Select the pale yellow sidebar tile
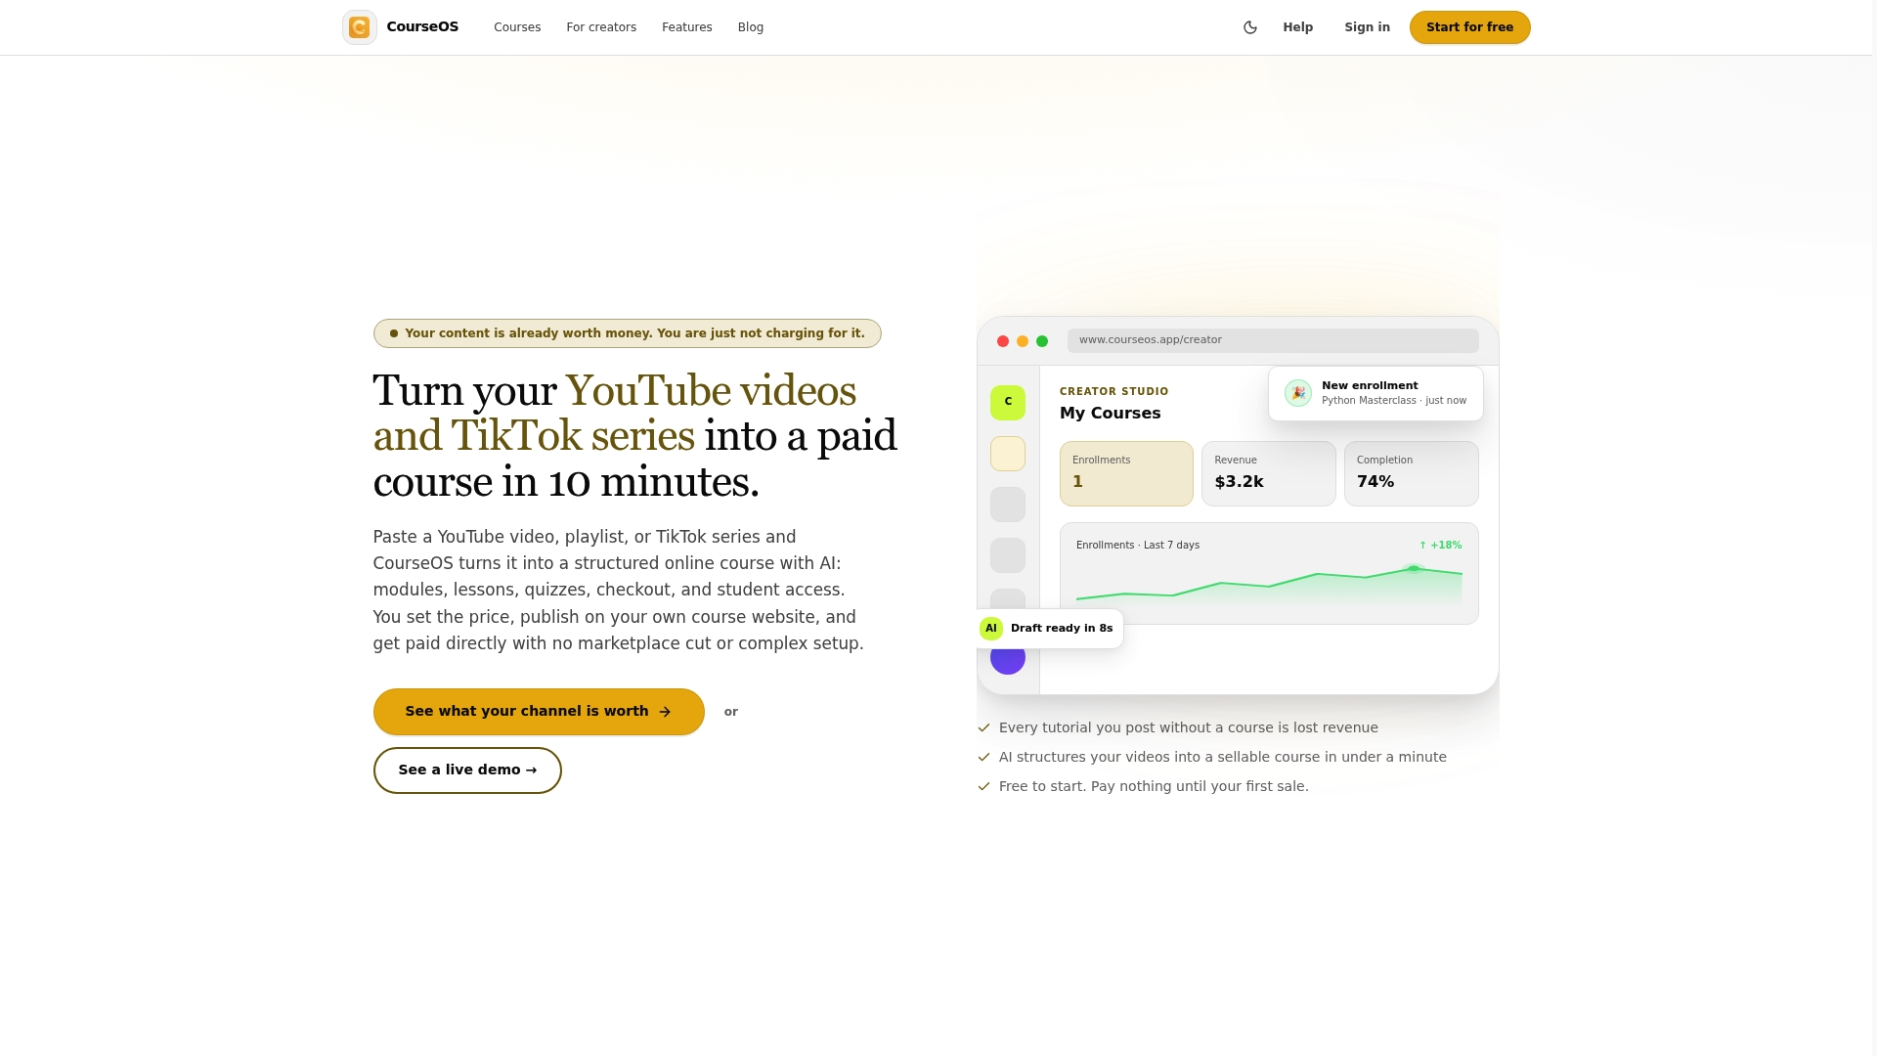The height and width of the screenshot is (1056, 1877). 1008,454
